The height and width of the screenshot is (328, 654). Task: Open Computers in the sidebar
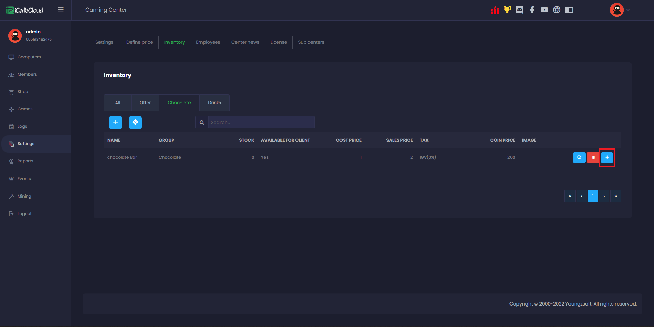click(x=29, y=57)
